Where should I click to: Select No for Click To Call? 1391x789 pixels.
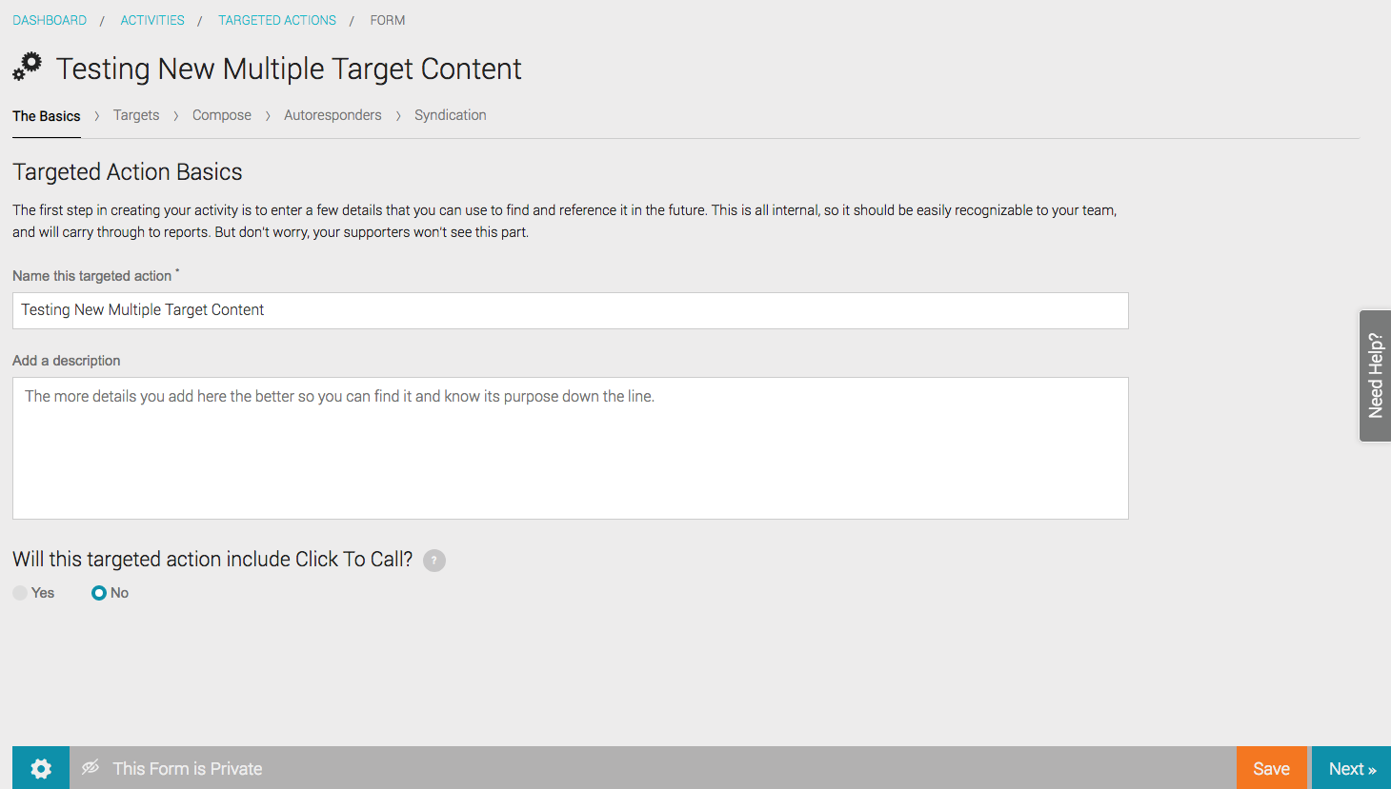pos(99,593)
